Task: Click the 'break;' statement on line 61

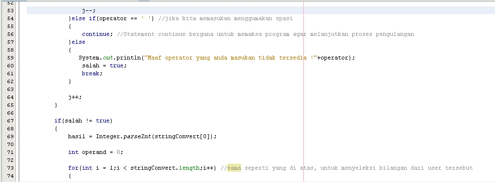Action: click(x=92, y=74)
